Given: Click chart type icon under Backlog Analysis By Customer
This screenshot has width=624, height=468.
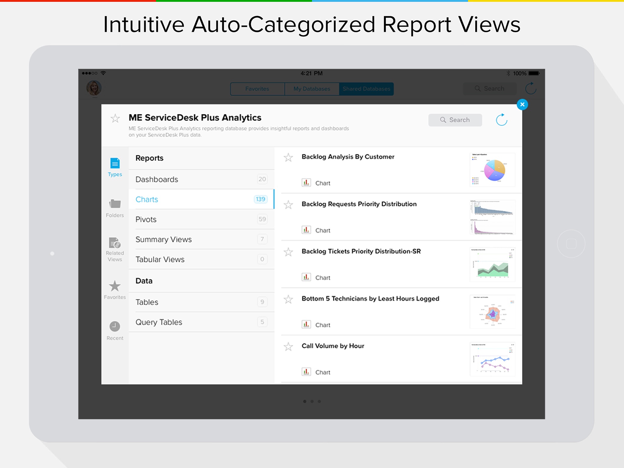Looking at the screenshot, I should point(306,183).
